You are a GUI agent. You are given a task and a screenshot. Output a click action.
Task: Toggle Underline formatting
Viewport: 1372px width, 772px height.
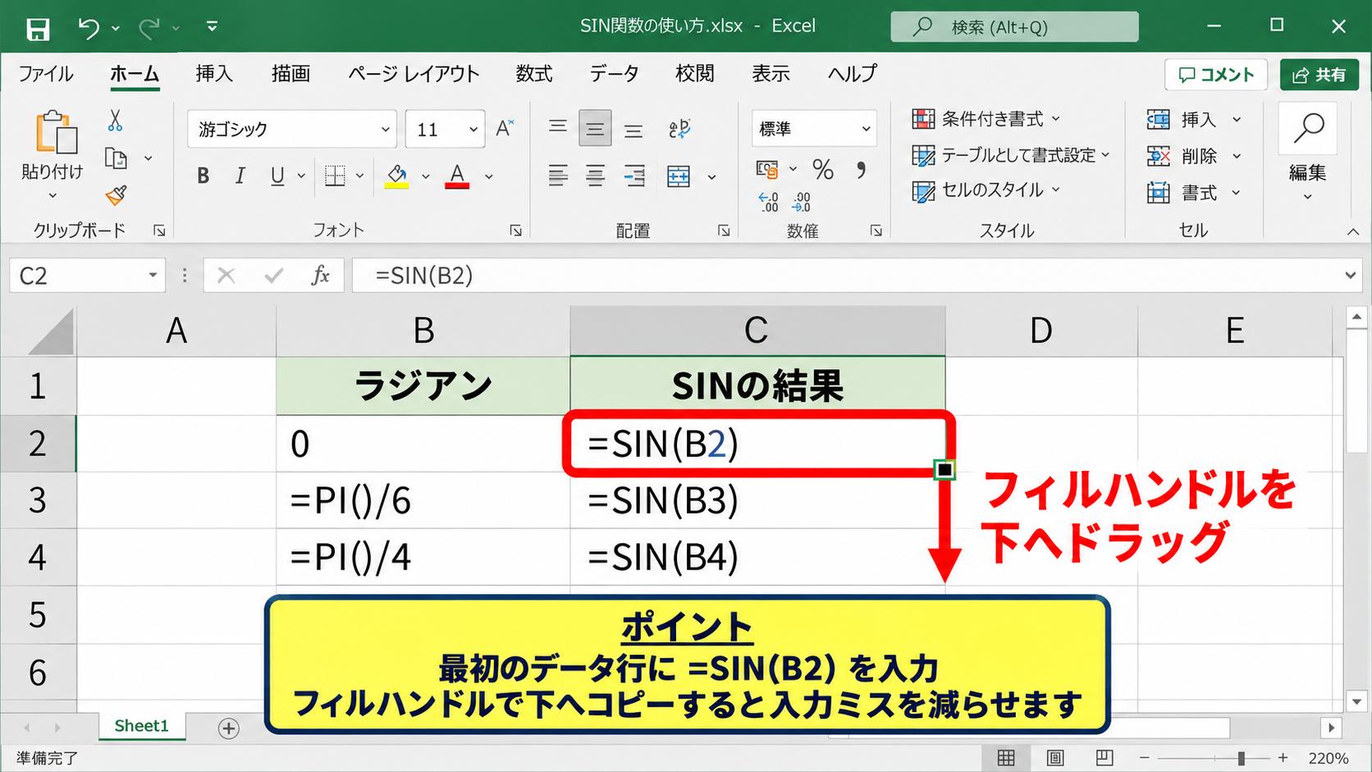(x=277, y=176)
